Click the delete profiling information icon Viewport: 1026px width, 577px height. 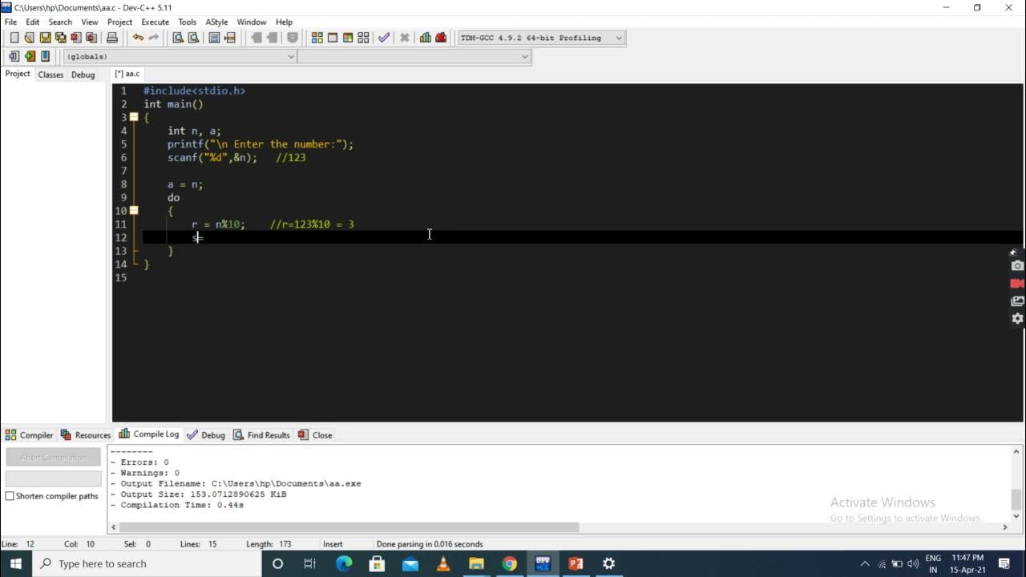tap(440, 38)
